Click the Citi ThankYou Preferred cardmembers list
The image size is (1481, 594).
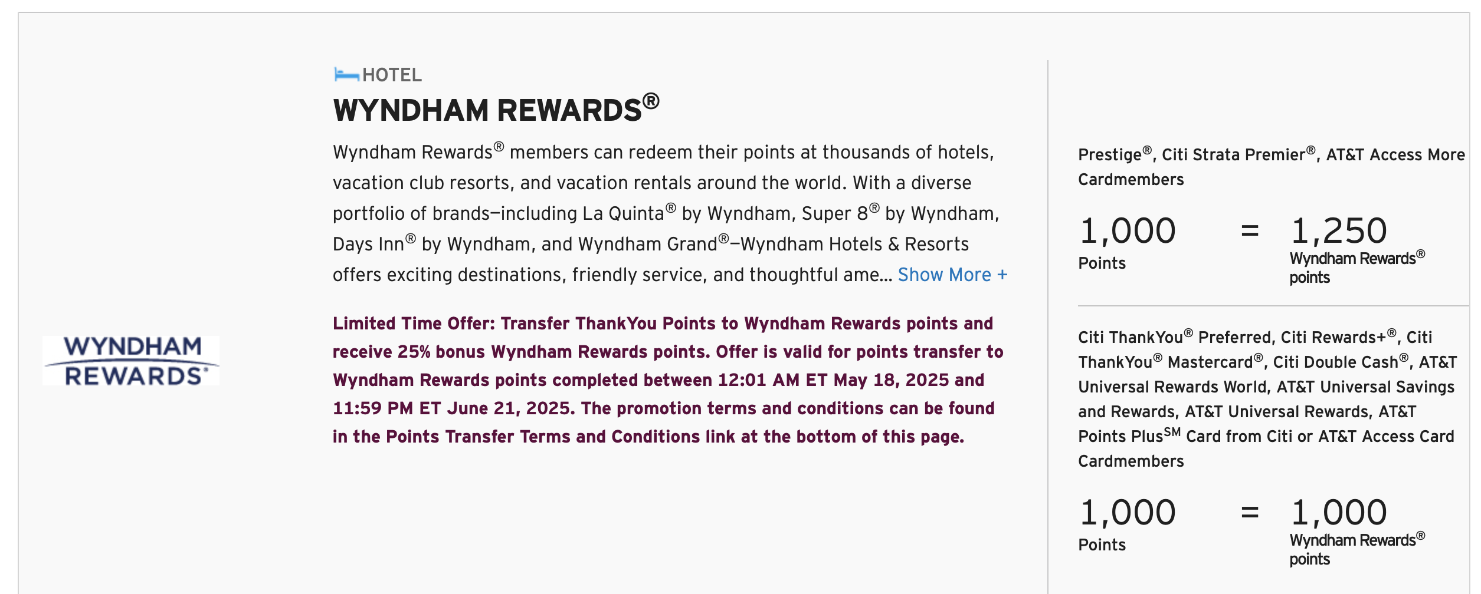[x=1267, y=399]
